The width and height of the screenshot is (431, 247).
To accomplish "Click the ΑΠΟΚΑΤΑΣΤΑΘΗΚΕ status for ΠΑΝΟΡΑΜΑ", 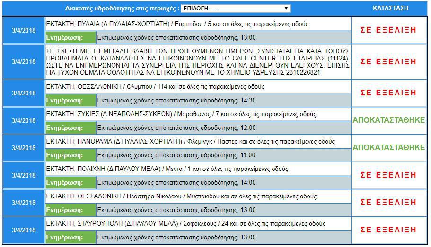I will pyautogui.click(x=389, y=148).
